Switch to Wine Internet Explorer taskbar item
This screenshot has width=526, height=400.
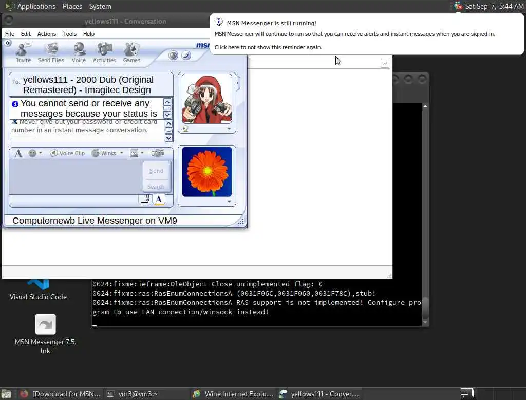point(233,394)
